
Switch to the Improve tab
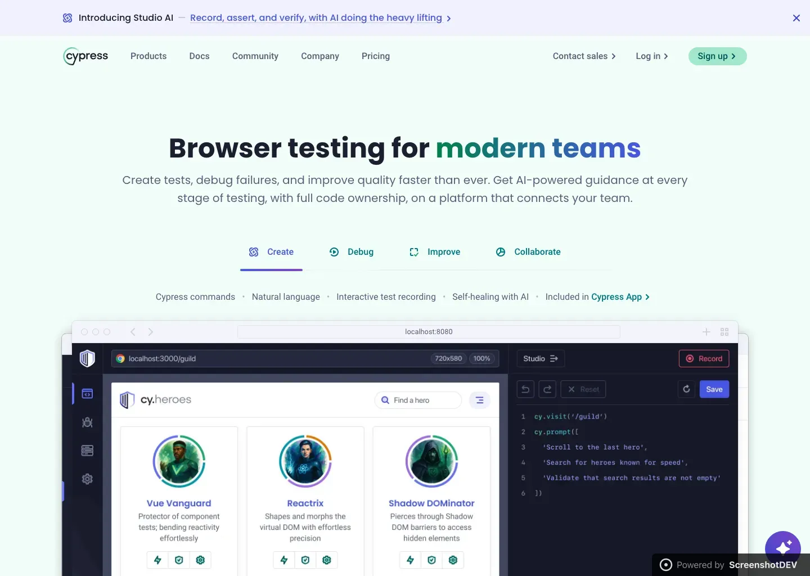[x=435, y=252]
